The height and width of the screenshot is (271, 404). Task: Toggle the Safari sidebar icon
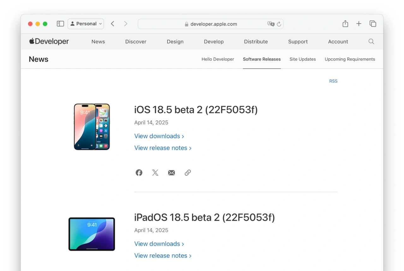[x=60, y=24]
